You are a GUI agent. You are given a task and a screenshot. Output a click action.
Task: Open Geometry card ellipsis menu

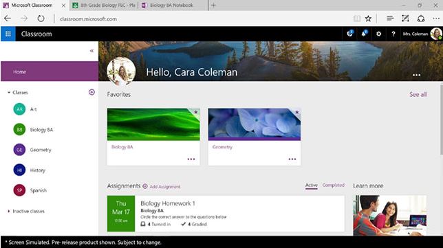coord(292,159)
